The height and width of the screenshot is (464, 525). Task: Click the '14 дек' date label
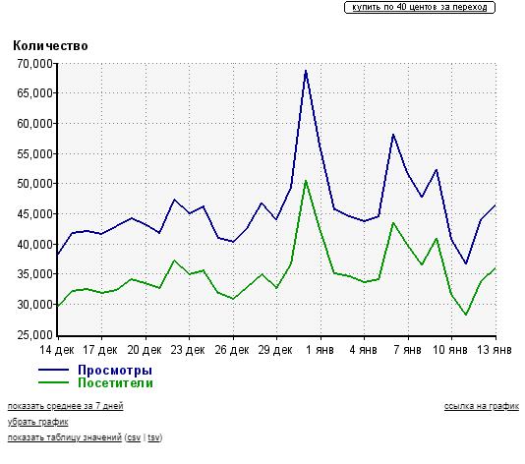[x=57, y=350]
